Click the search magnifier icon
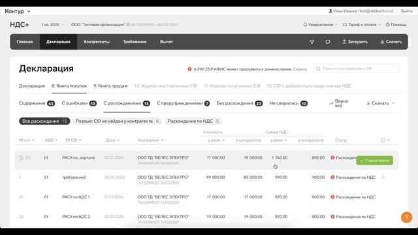 [318, 69]
